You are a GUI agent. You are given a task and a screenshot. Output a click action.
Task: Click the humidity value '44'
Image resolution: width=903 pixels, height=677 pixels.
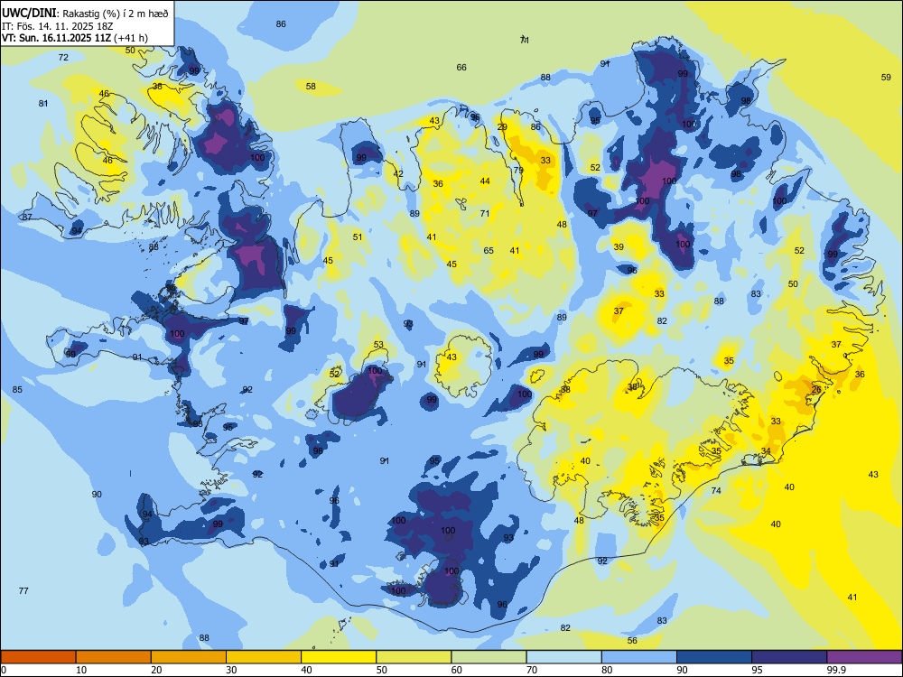485,181
